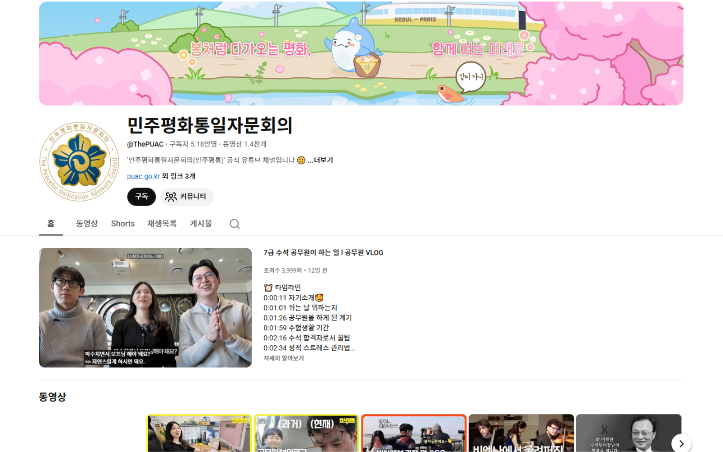Click the 동영상 section heading

pos(52,397)
